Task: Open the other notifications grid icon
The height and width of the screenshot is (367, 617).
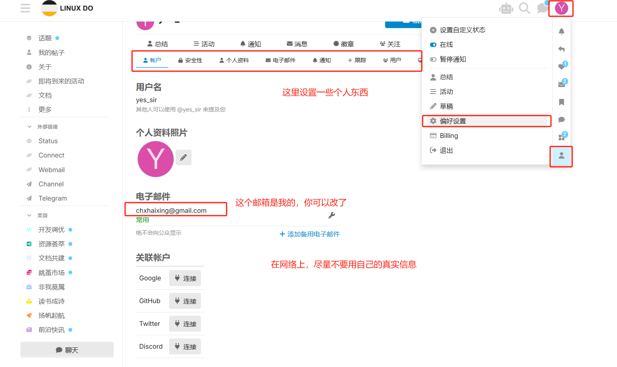Action: coord(561,137)
